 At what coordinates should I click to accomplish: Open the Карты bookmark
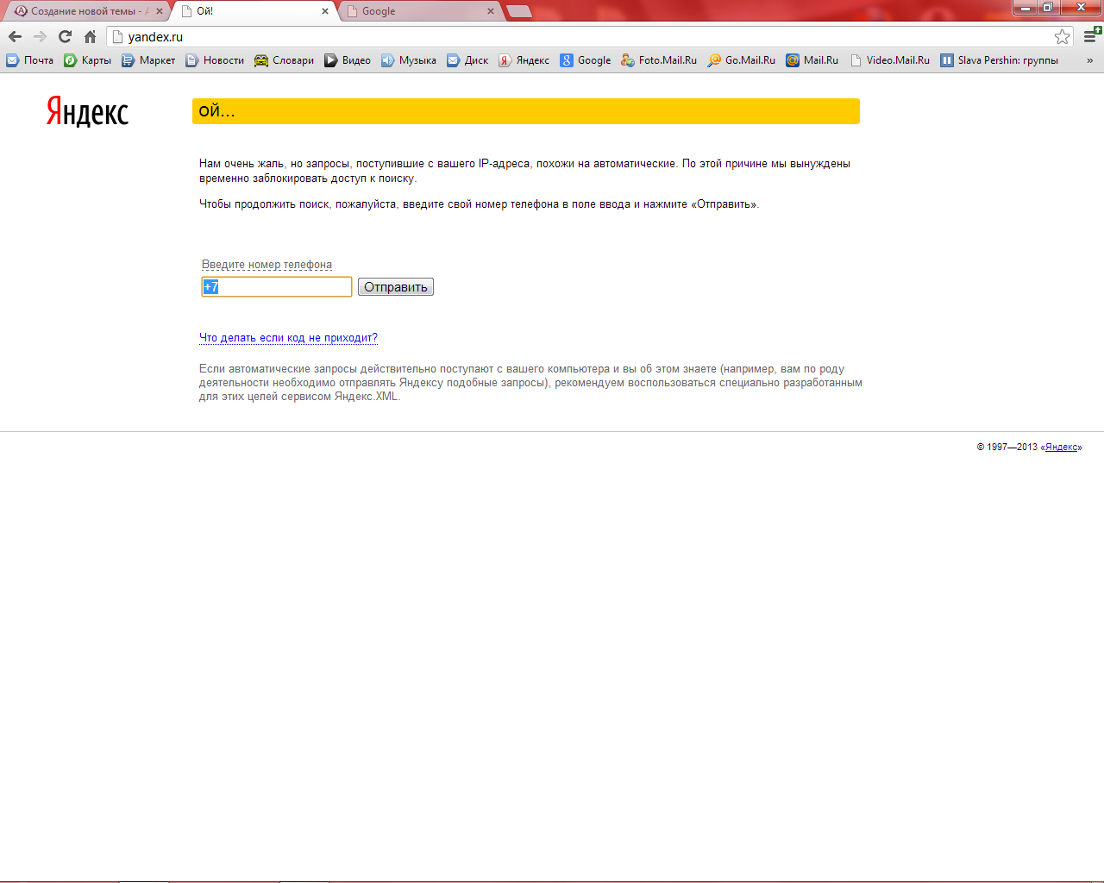coord(88,60)
